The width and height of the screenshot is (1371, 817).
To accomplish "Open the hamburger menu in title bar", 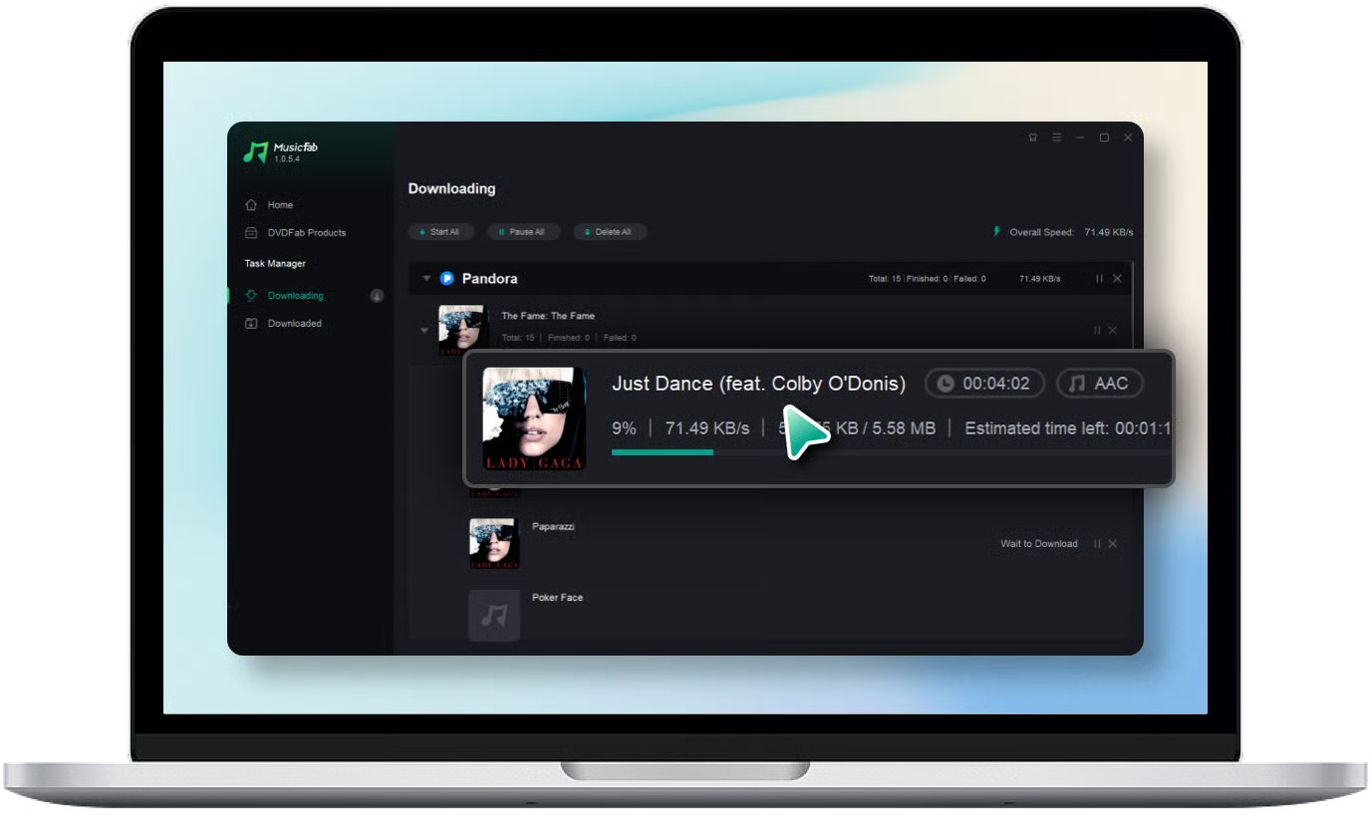I will tap(1056, 137).
